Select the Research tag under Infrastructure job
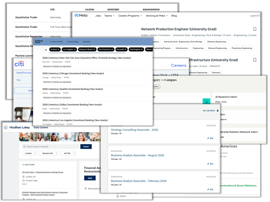Screen dimensions: 270x202 (216, 73)
